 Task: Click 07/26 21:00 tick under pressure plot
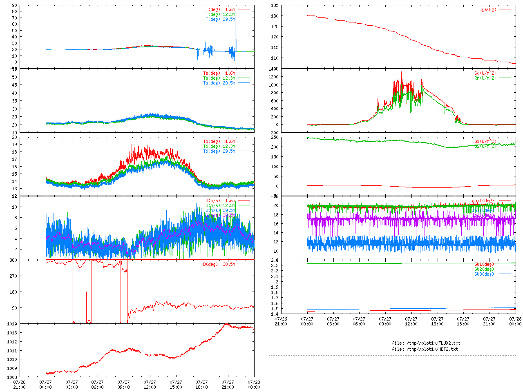pyautogui.click(x=19, y=385)
